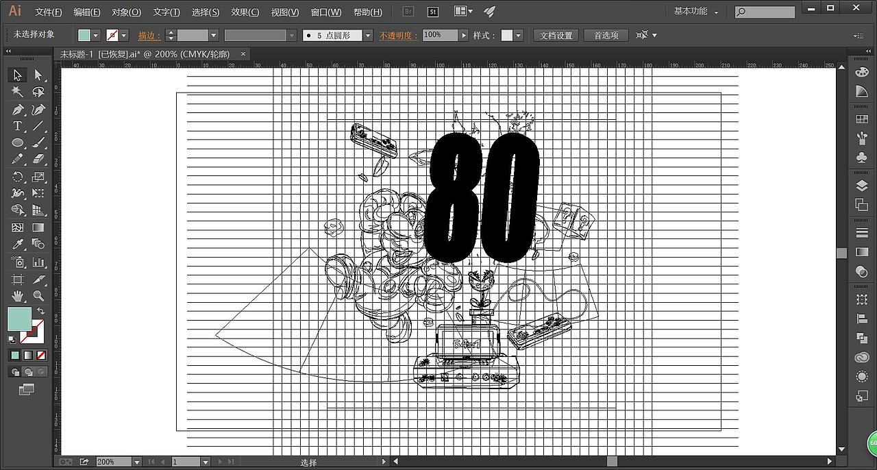
Task: Select the Pen tool
Action: [18, 110]
